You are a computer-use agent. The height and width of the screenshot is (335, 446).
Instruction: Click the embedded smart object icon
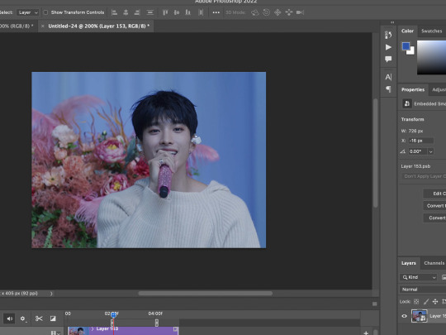(407, 103)
